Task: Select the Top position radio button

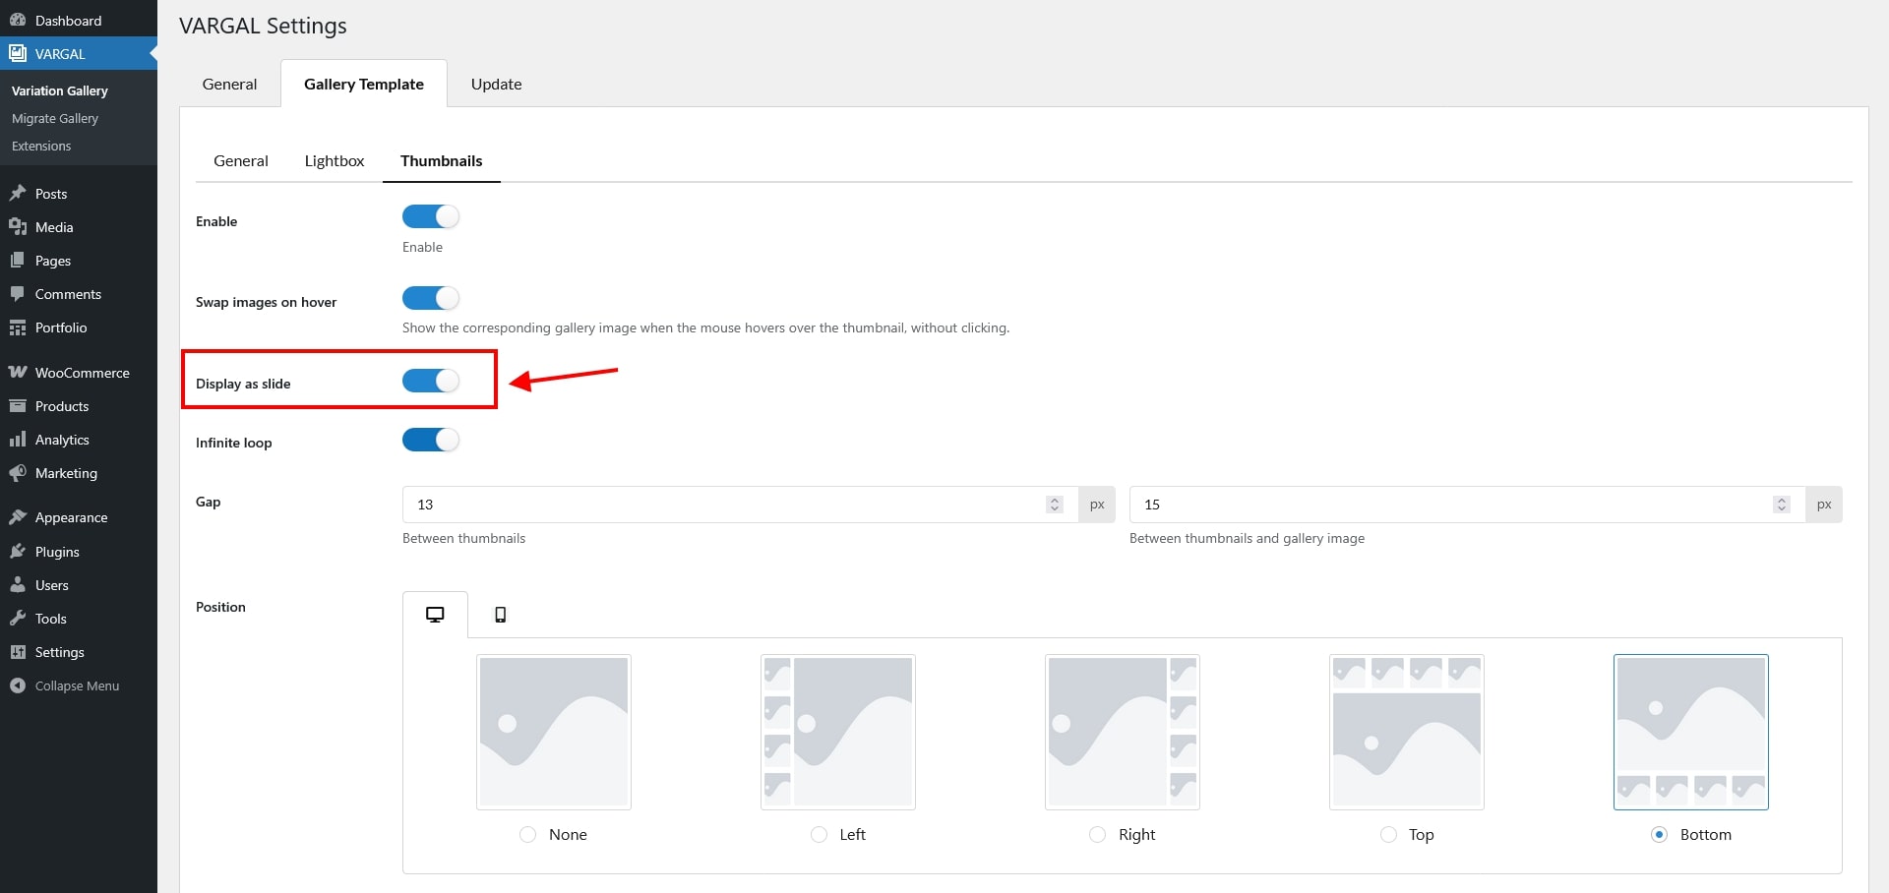Action: tap(1388, 835)
